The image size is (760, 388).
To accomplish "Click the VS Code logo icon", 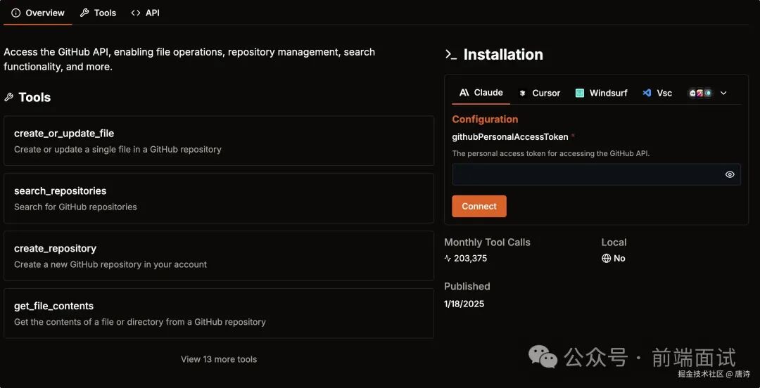I will click(647, 93).
